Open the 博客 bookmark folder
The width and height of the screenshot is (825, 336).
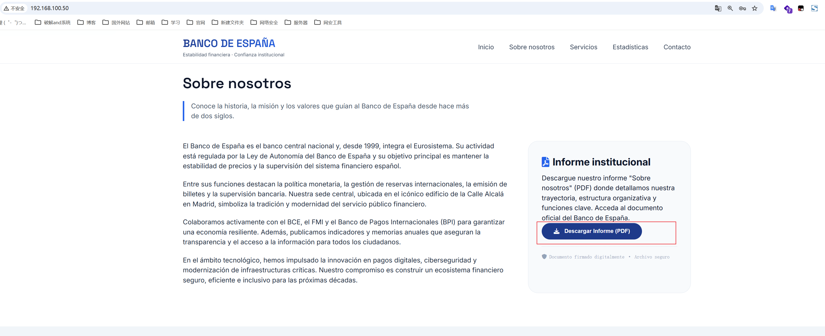click(x=87, y=22)
